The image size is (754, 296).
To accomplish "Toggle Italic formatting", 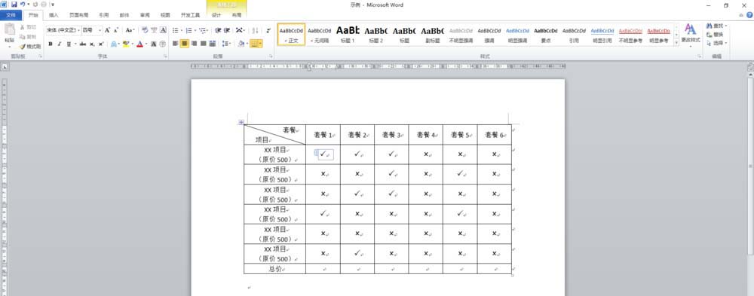I will click(59, 44).
